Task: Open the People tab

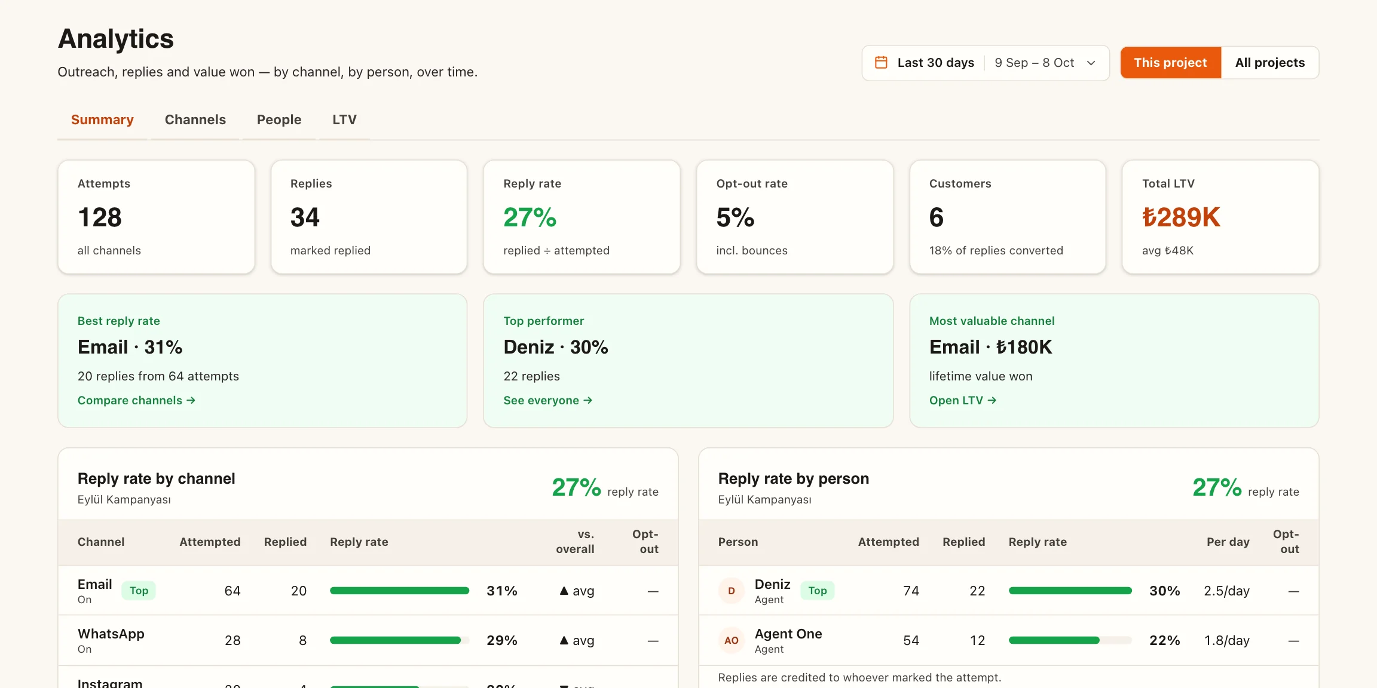Action: tap(279, 119)
